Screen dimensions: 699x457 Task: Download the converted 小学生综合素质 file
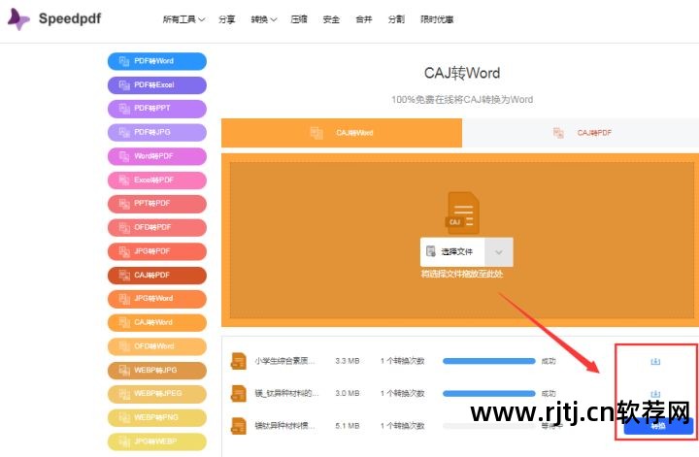(x=655, y=361)
